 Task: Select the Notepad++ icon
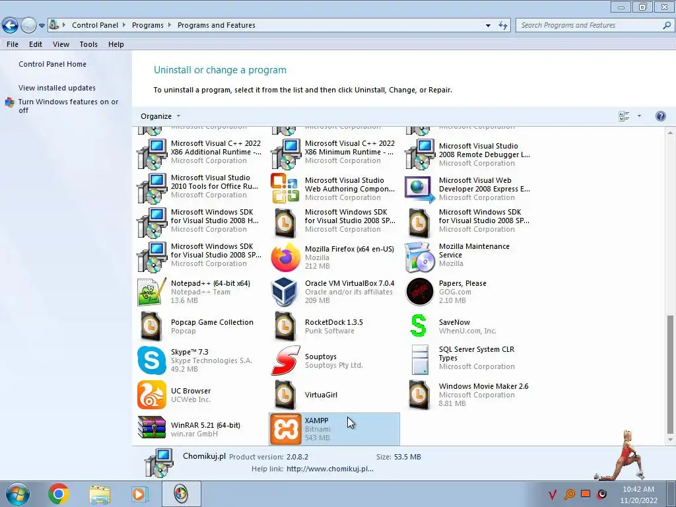coord(151,291)
